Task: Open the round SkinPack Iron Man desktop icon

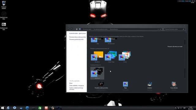Action: click(x=4, y=15)
